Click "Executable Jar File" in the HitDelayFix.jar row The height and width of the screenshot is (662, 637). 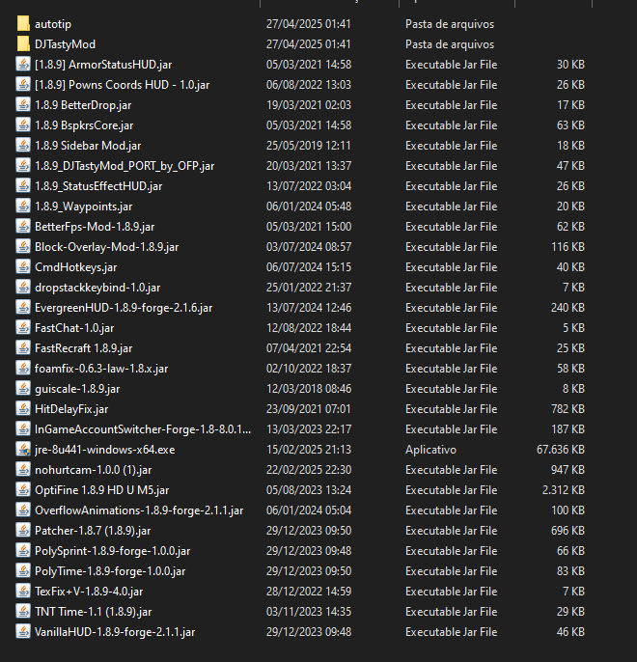452,409
